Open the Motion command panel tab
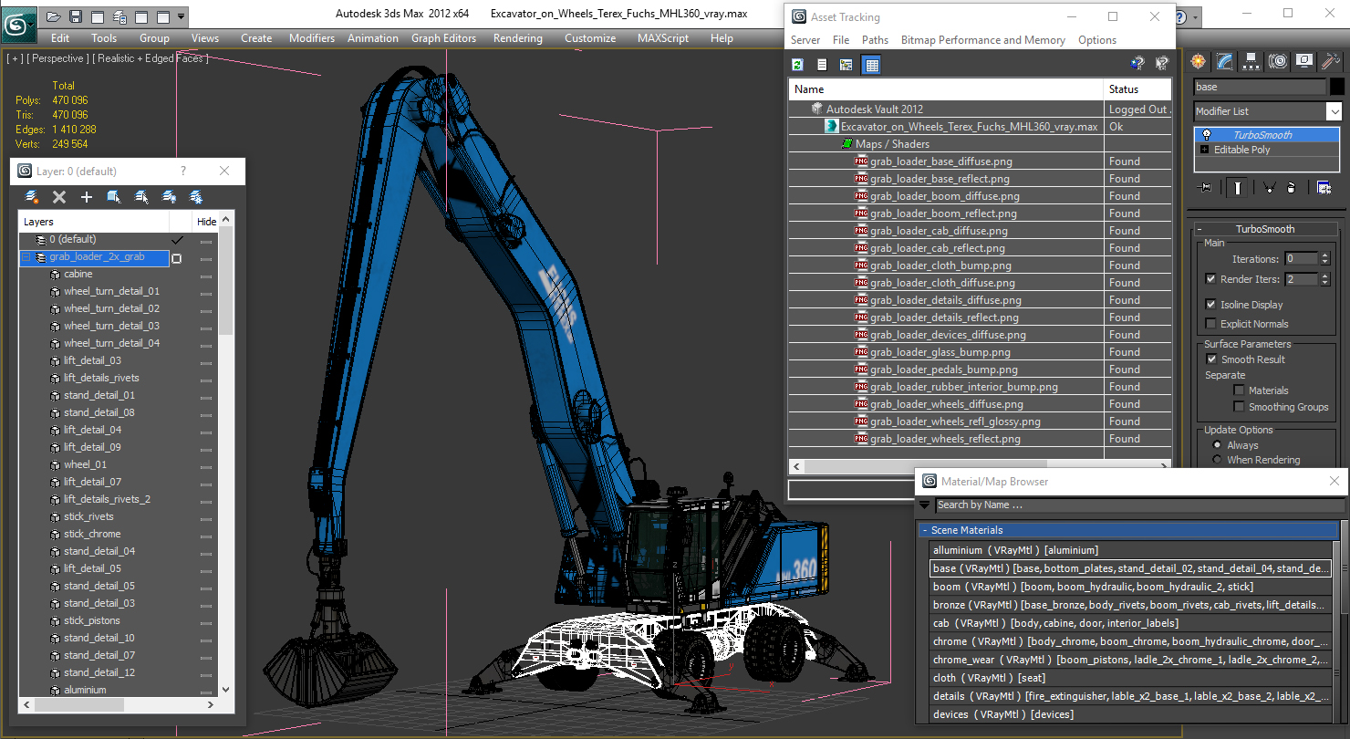1350x739 pixels. click(x=1278, y=61)
